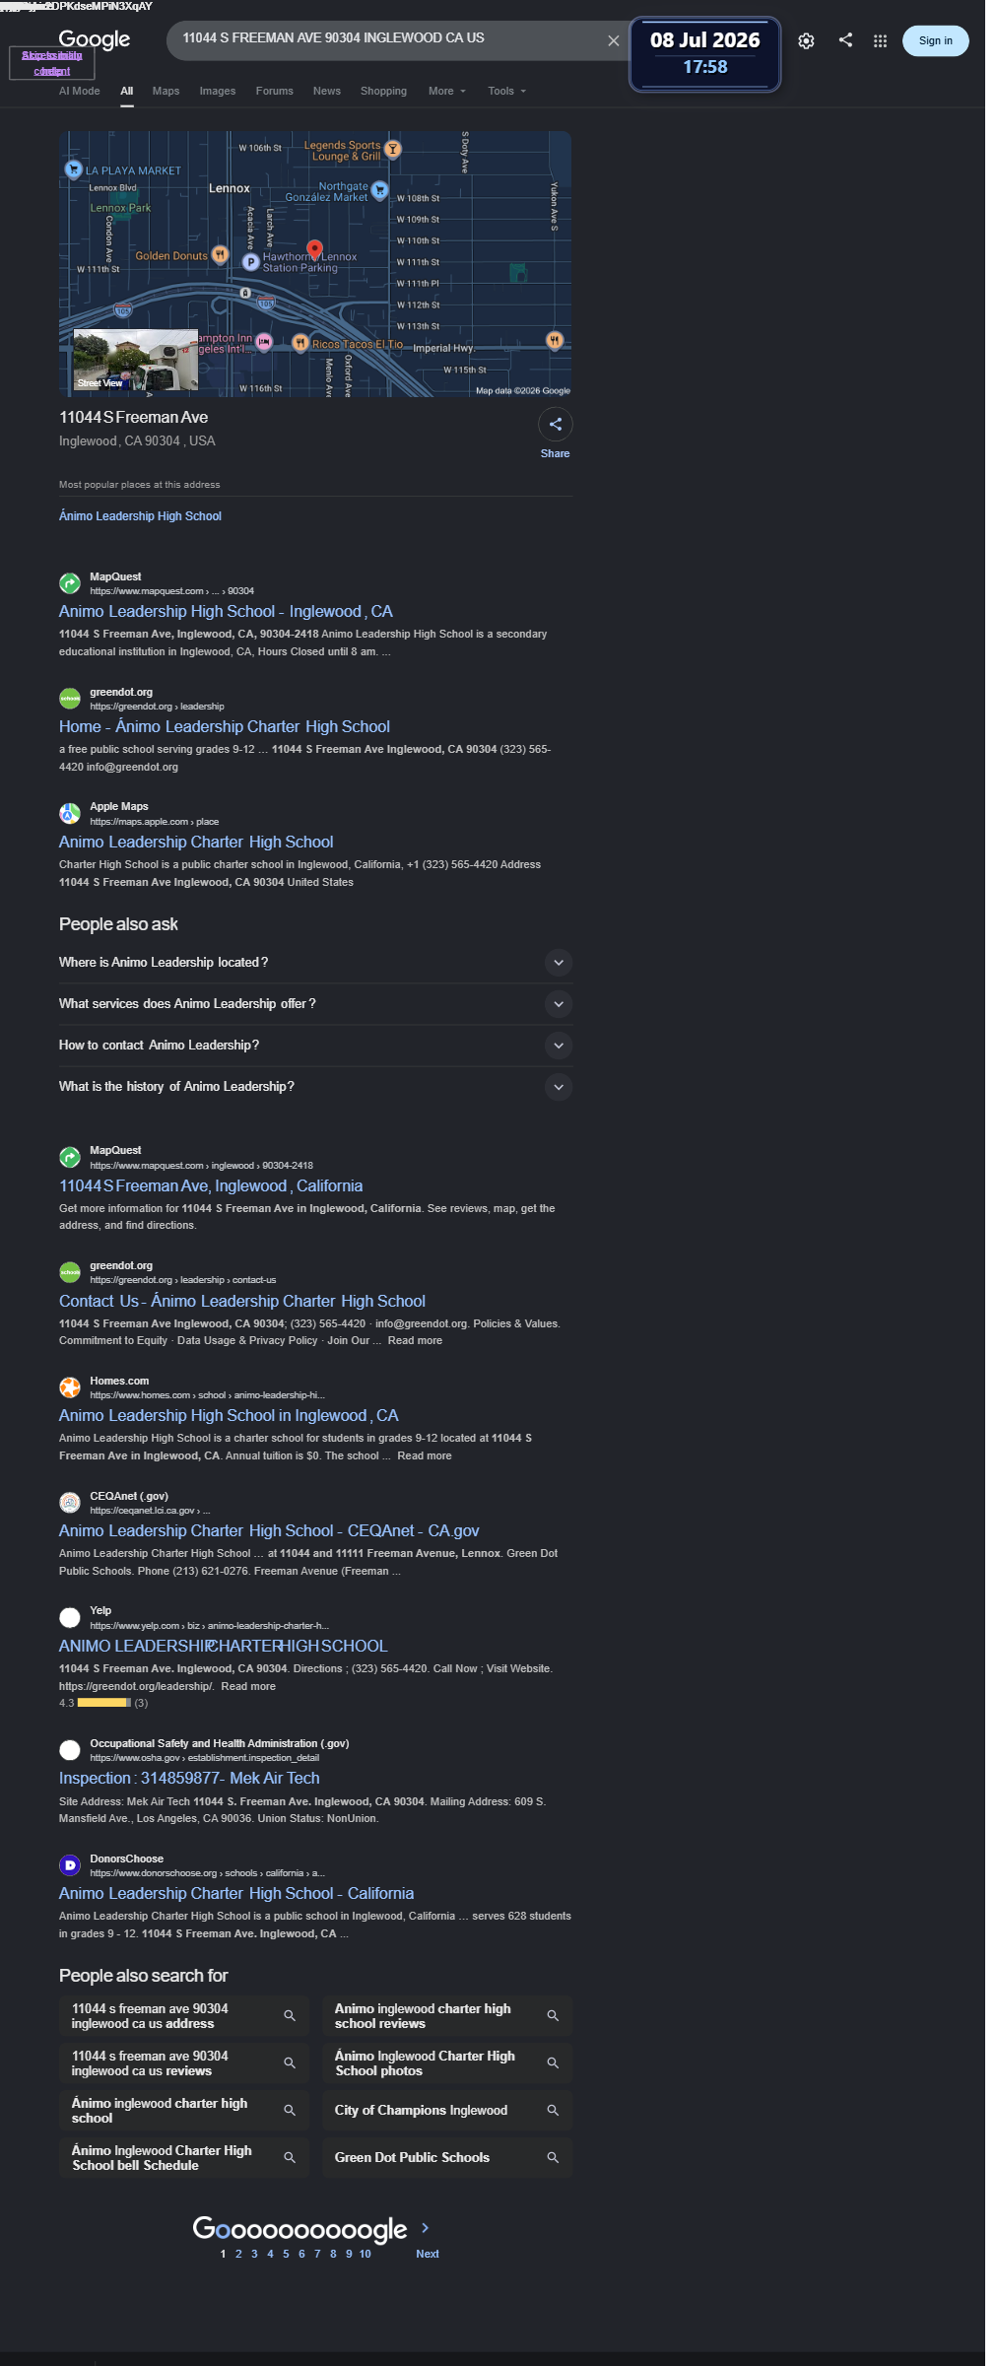Click the red location pin on map

pos(314,249)
